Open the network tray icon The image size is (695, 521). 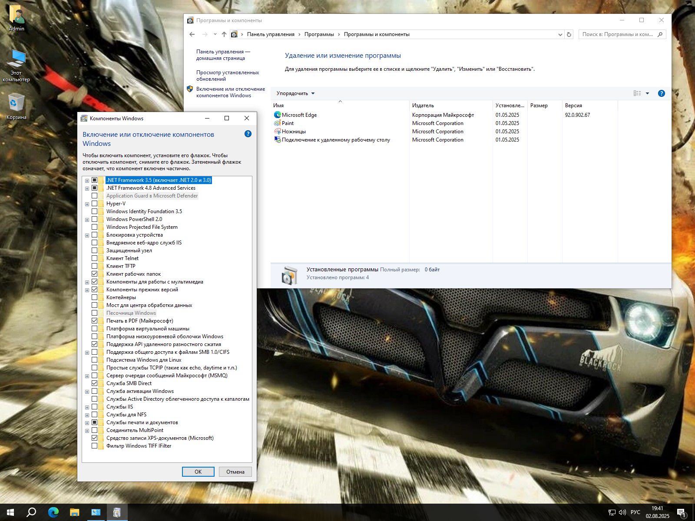point(612,512)
